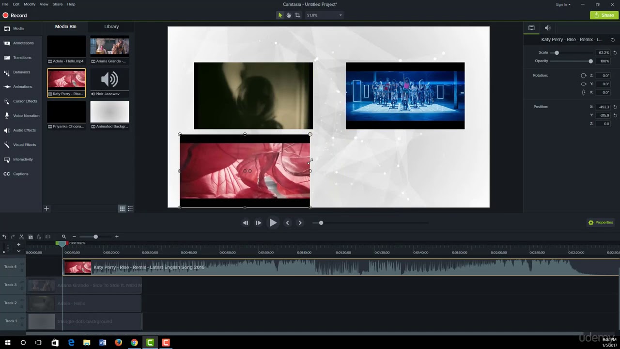Screen dimensions: 620x349
Task: Switch media bin to thumbnail view
Action: point(122,208)
